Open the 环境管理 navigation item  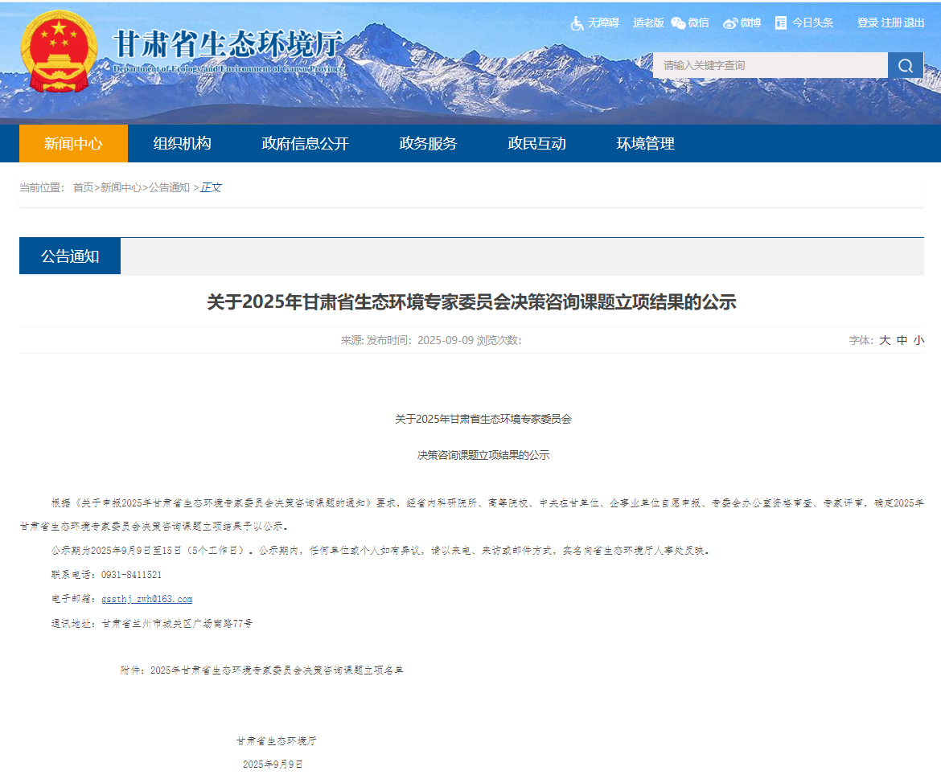coord(645,144)
